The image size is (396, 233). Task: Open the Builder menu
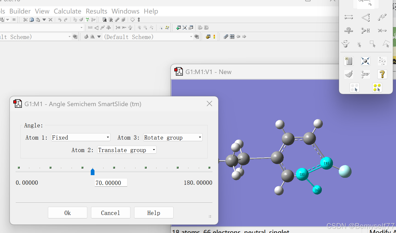click(x=20, y=11)
